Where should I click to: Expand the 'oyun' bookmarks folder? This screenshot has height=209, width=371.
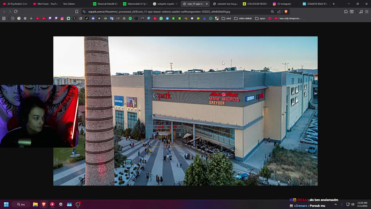coord(260,18)
